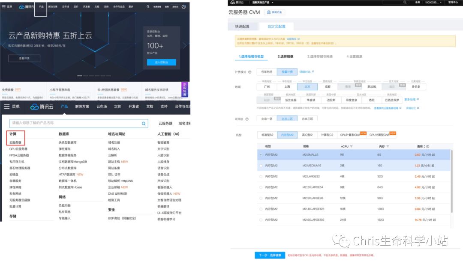Click the instance table vertical scrollbar

(451, 181)
